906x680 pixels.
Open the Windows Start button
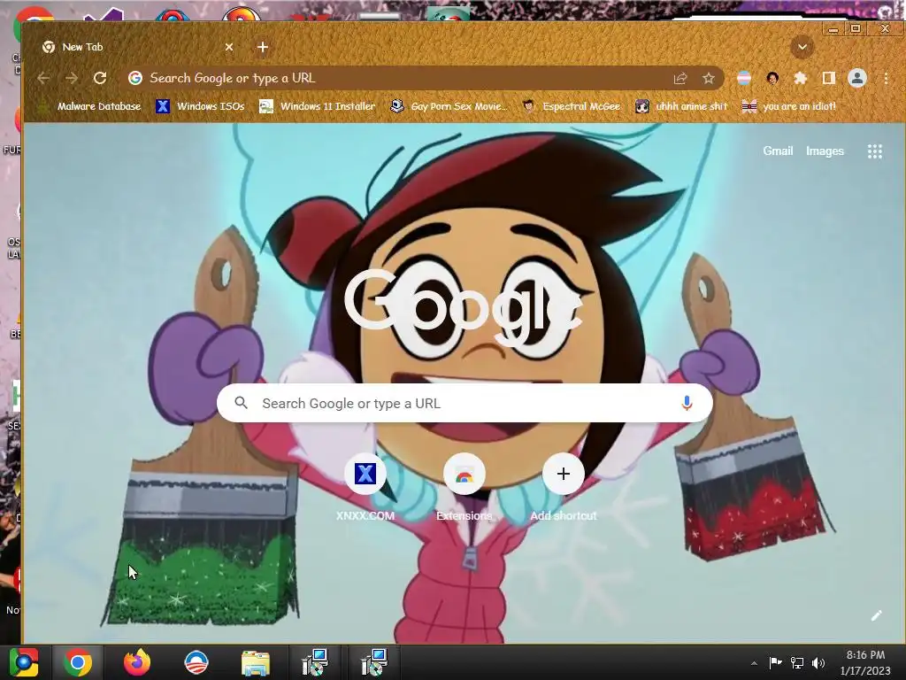pyautogui.click(x=24, y=662)
